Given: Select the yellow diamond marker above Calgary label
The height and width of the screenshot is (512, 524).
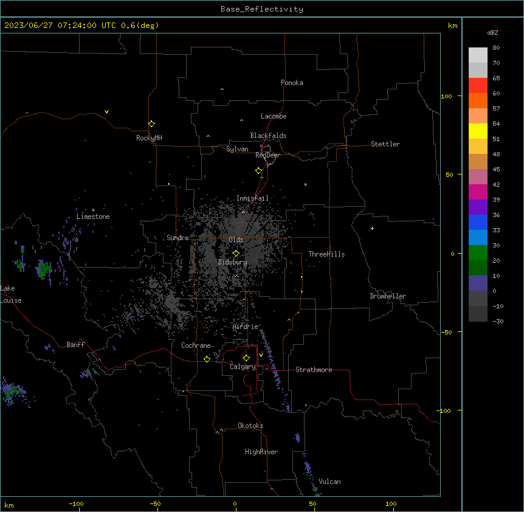Looking at the screenshot, I should tap(246, 358).
